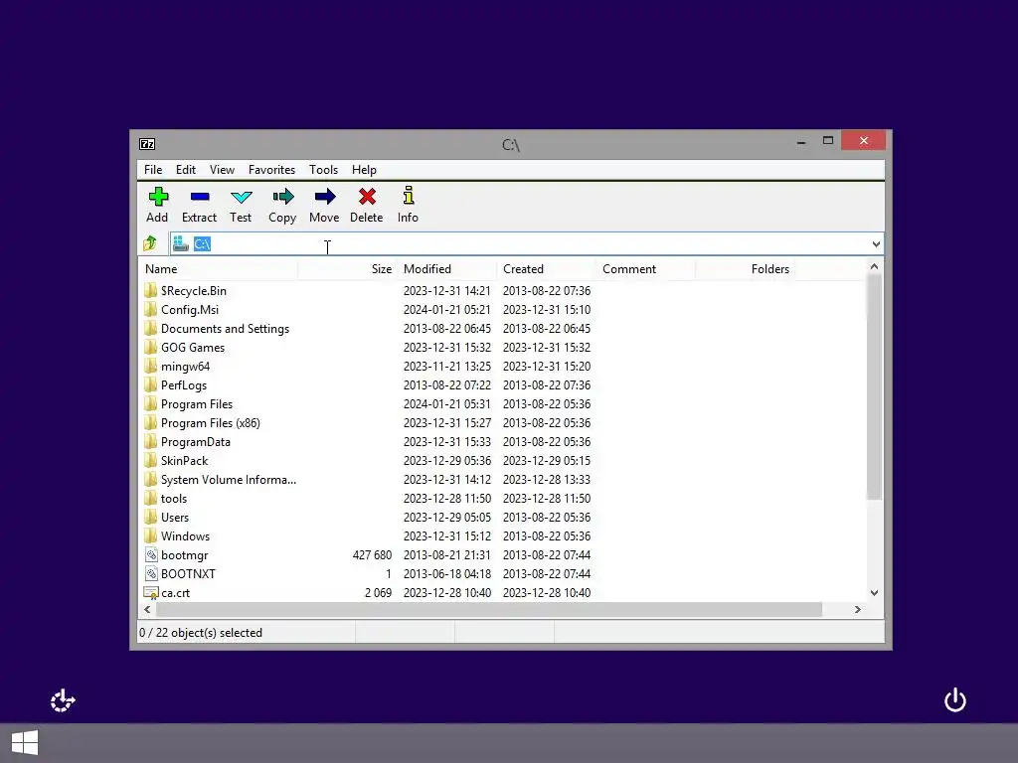Click the status text 0 / 22 object(s) selected
The image size is (1018, 763).
point(201,633)
